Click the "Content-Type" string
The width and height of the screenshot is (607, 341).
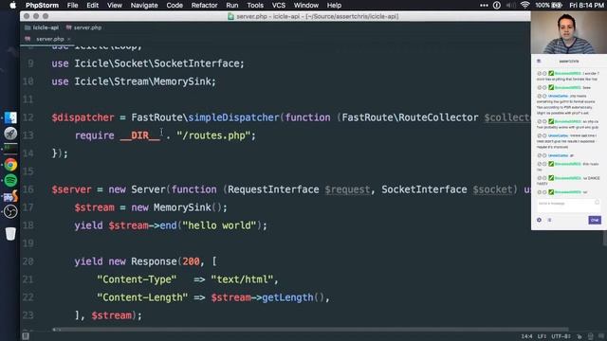(137, 279)
